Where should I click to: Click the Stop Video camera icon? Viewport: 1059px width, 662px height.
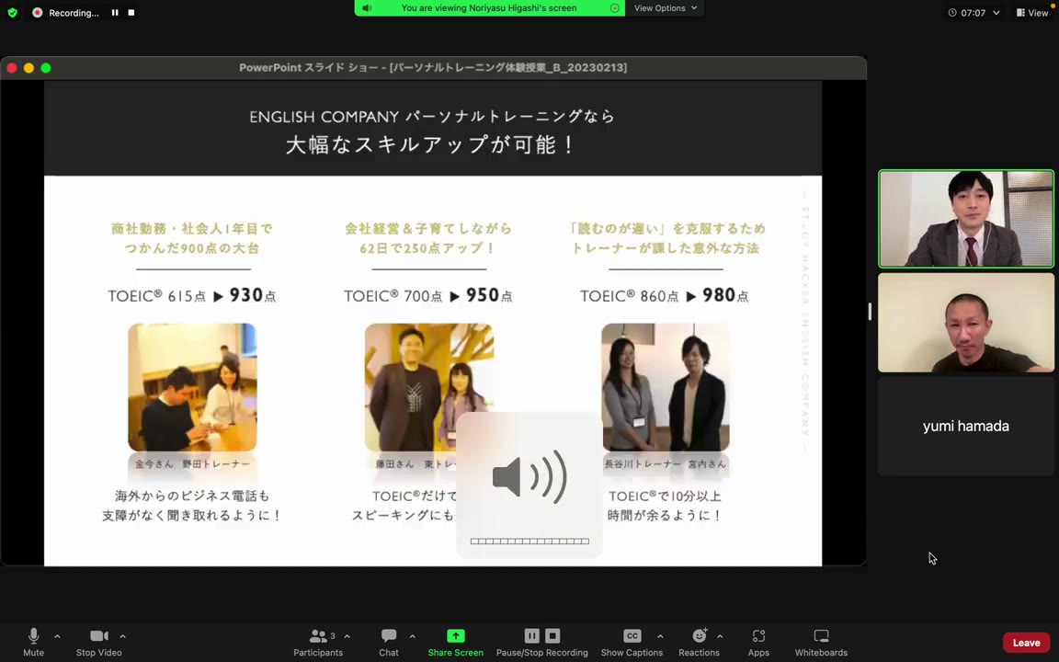[x=98, y=635]
